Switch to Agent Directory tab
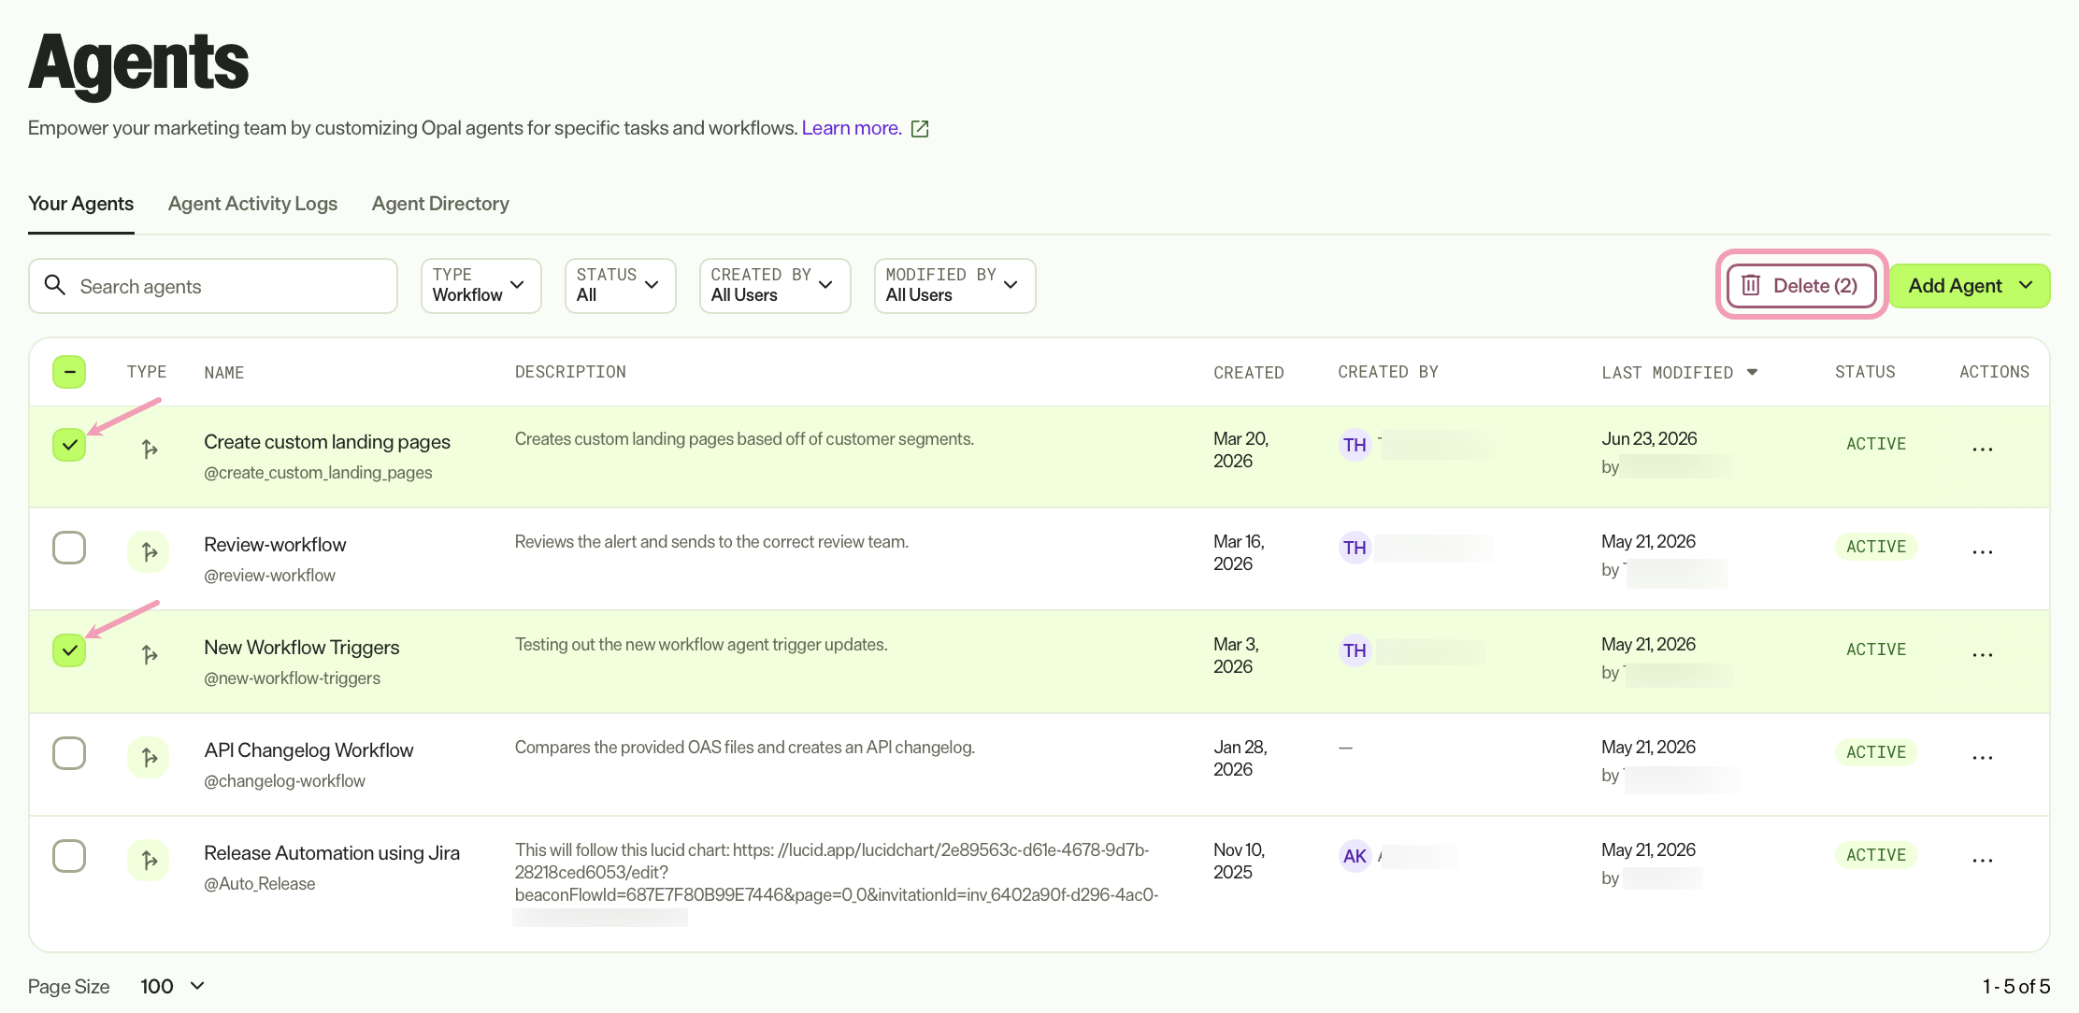The height and width of the screenshot is (1013, 2079). tap(440, 204)
